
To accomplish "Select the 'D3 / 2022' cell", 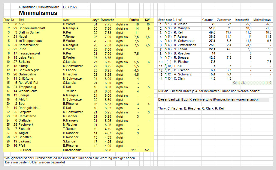I will coord(70,7).
